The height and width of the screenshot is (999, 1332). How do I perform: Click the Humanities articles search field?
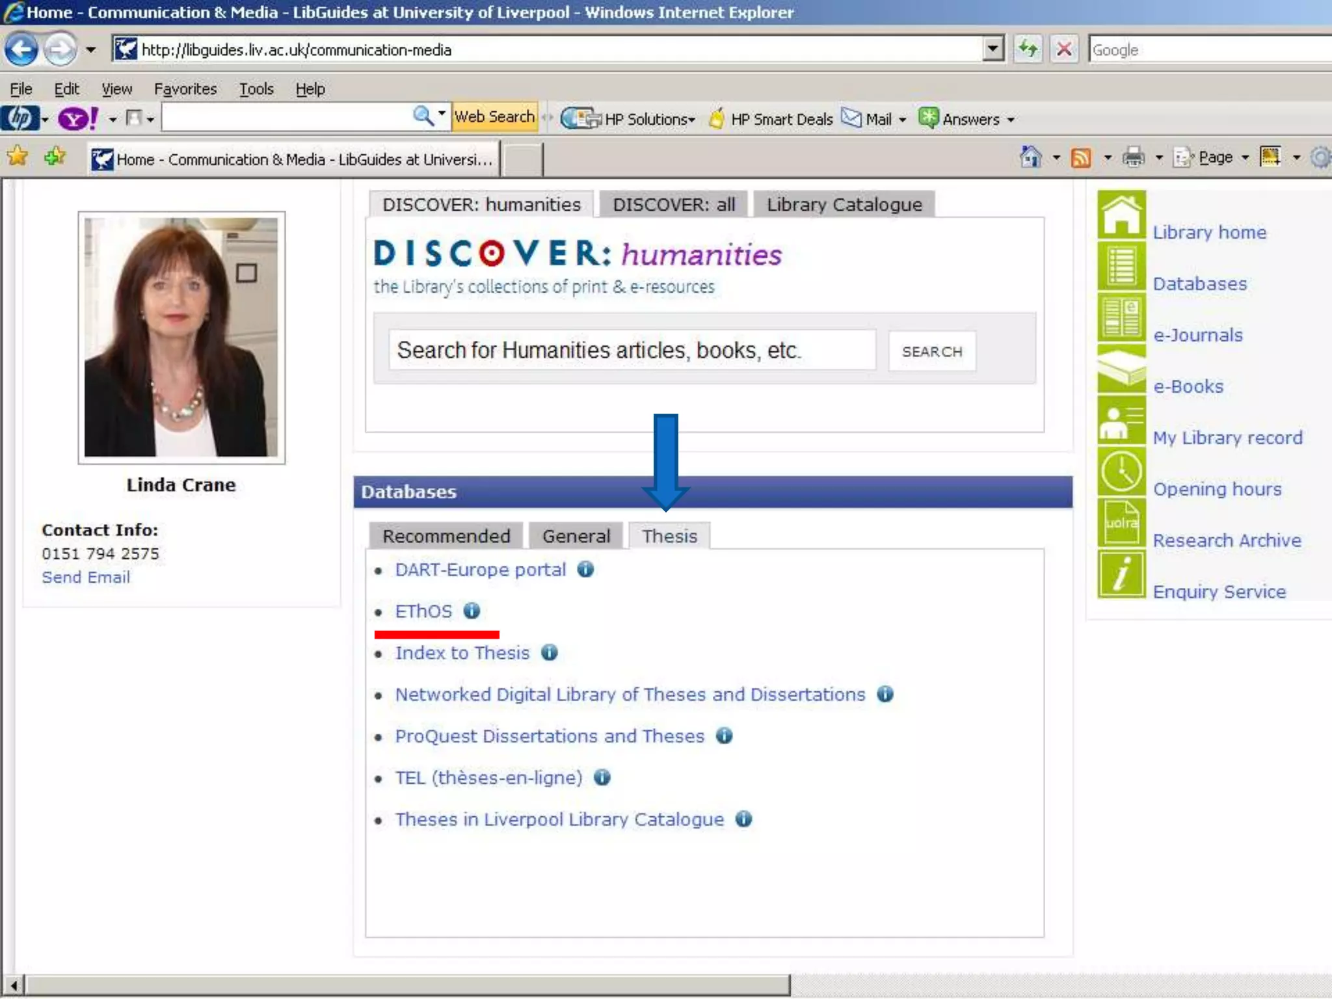[x=631, y=351]
